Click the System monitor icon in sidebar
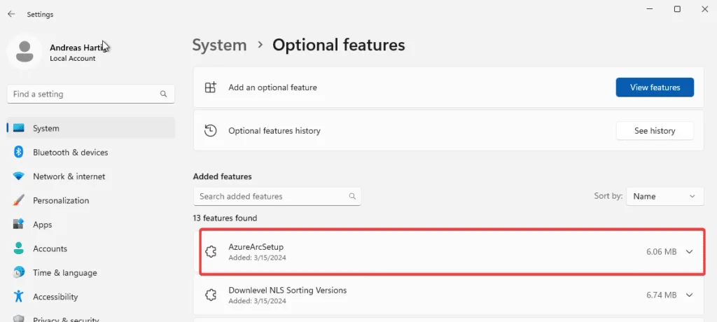Screen dimensions: 717x322 18,128
